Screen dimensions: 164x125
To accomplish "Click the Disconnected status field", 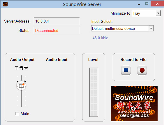I will pyautogui.click(x=57, y=30).
